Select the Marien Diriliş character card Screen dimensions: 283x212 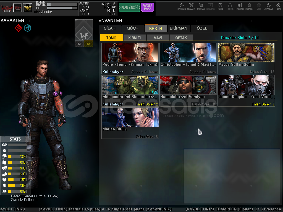click(130, 123)
